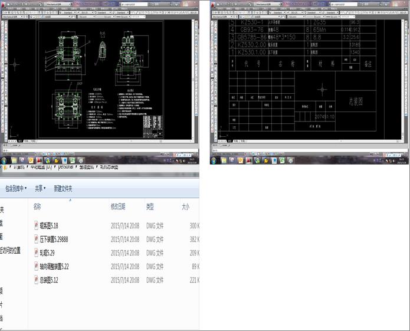Open blue document icon in right taskbar
The width and height of the screenshot is (410, 331).
click(x=274, y=160)
